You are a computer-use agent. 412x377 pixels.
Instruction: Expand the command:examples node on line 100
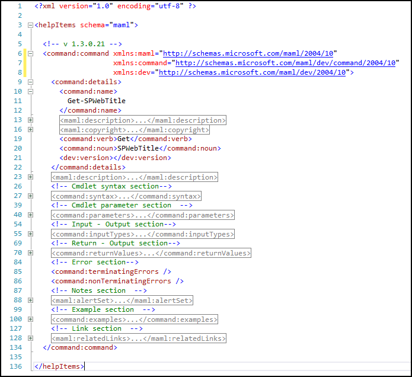pos(30,319)
